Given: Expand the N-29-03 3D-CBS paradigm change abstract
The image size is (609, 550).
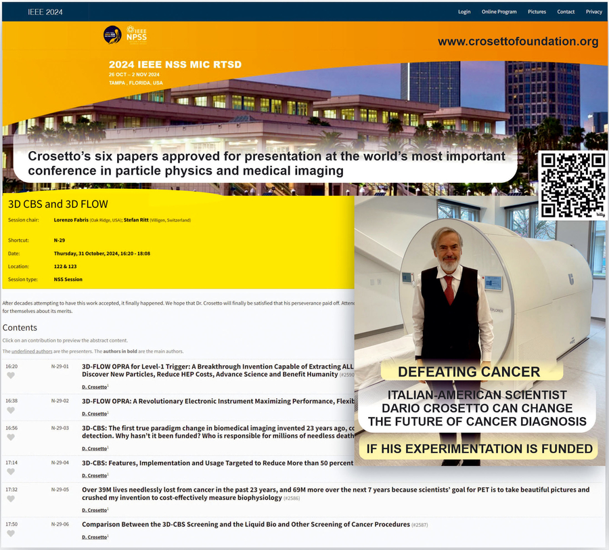Looking at the screenshot, I should click(217, 428).
